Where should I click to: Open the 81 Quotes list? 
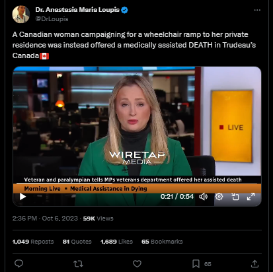tap(77, 242)
